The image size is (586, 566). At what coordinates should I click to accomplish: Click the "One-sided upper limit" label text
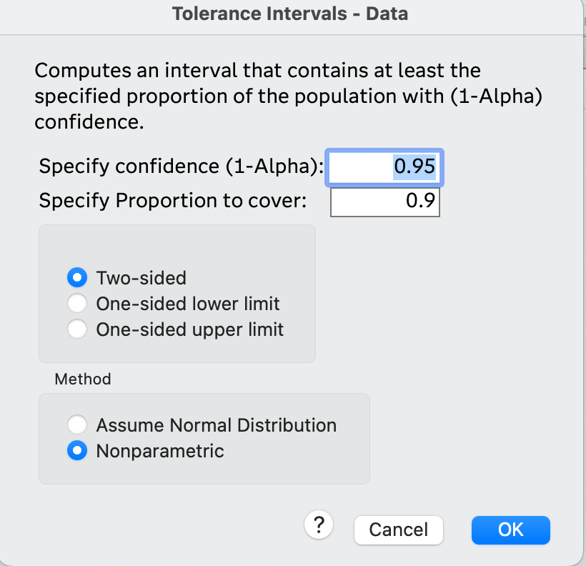coord(190,329)
